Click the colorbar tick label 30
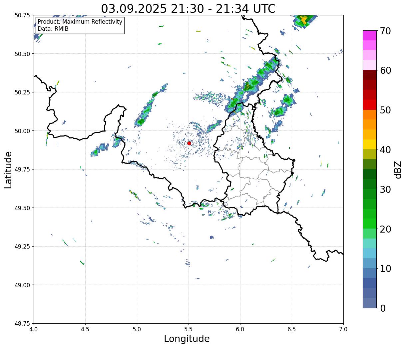406x347 pixels. coord(385,189)
